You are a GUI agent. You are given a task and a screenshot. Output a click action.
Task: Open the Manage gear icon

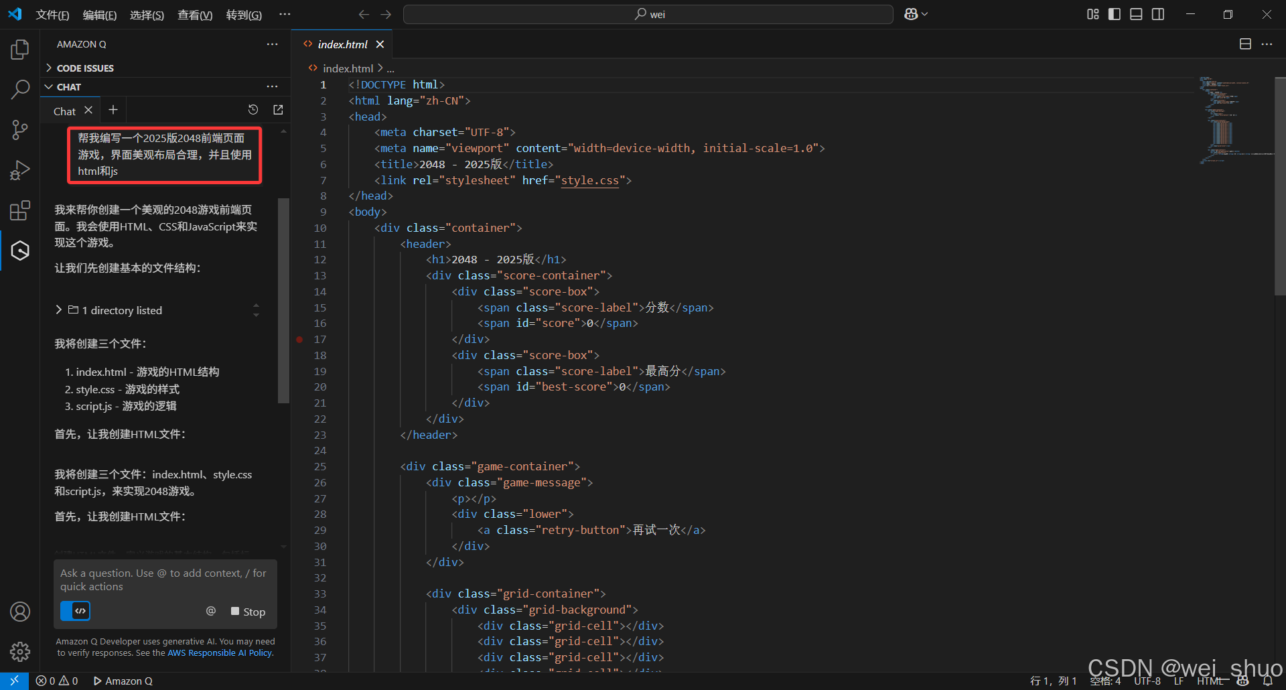point(20,651)
